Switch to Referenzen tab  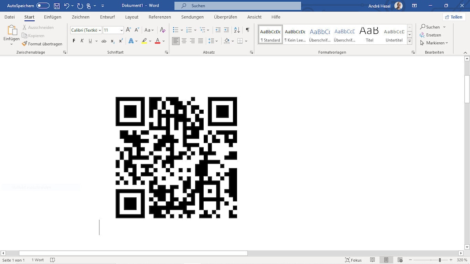(160, 17)
